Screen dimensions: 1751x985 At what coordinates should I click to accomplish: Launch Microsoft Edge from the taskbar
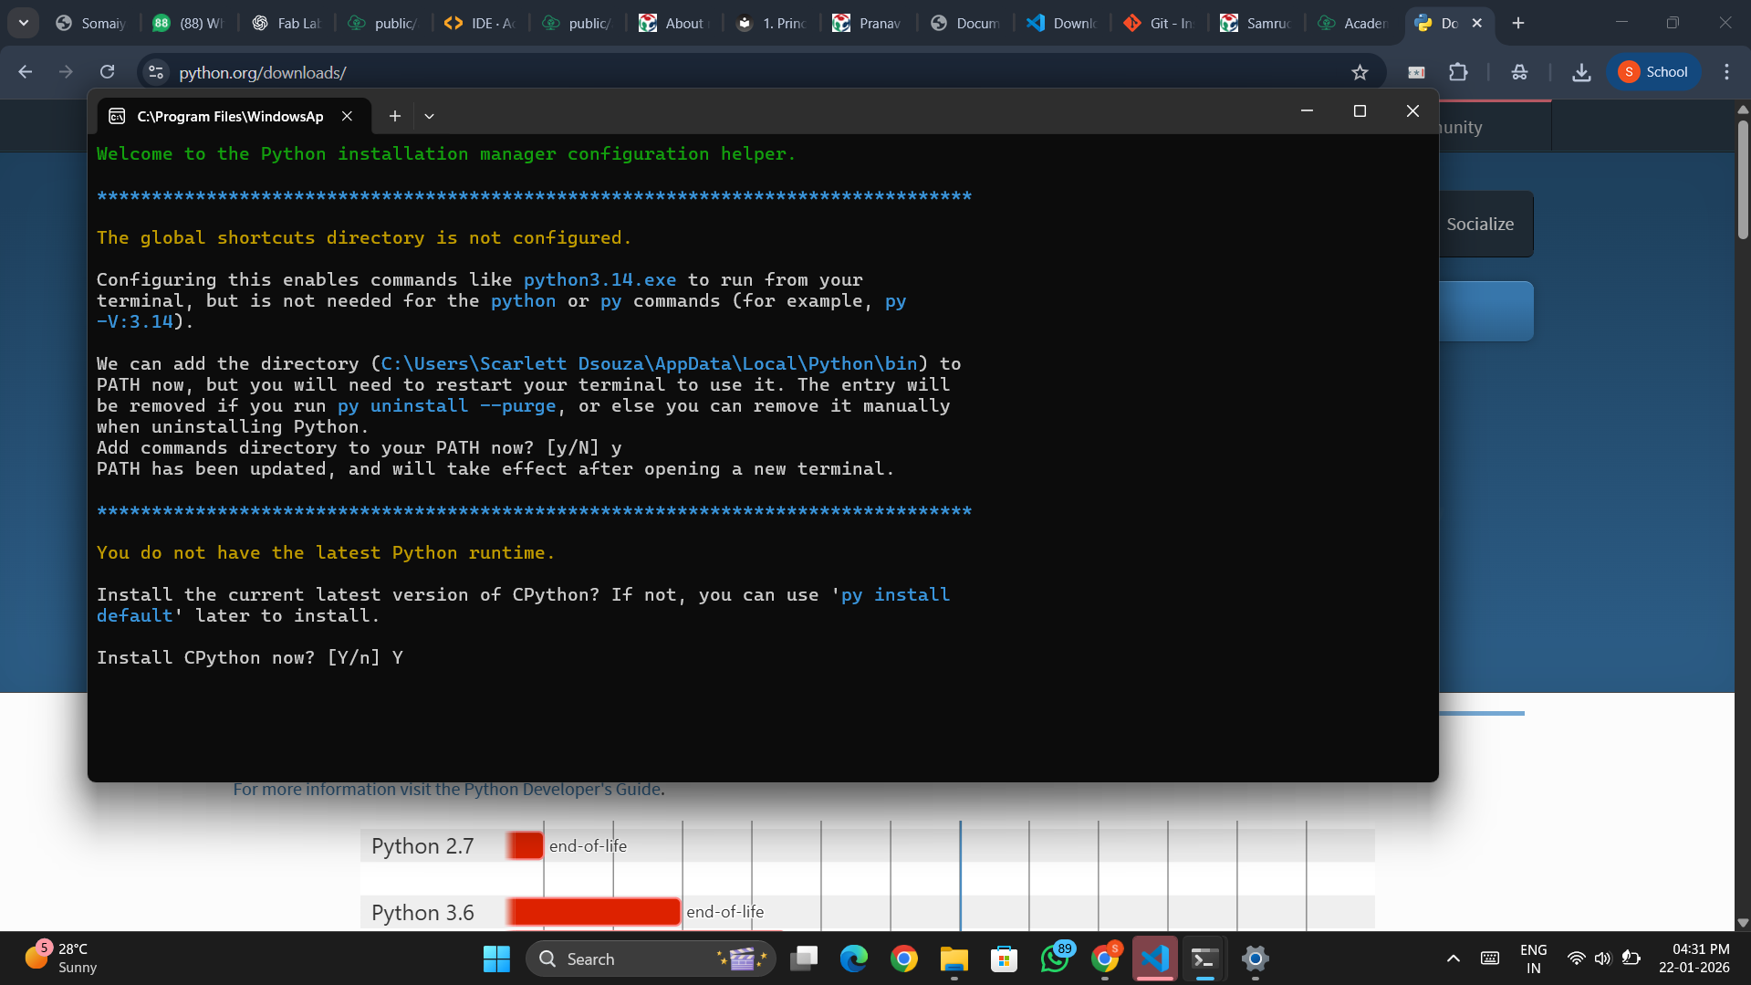(854, 959)
